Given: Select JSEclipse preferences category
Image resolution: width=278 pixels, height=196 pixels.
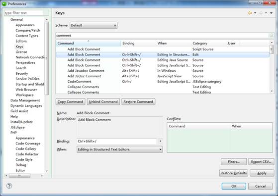Looking at the screenshot, I should (17, 127).
